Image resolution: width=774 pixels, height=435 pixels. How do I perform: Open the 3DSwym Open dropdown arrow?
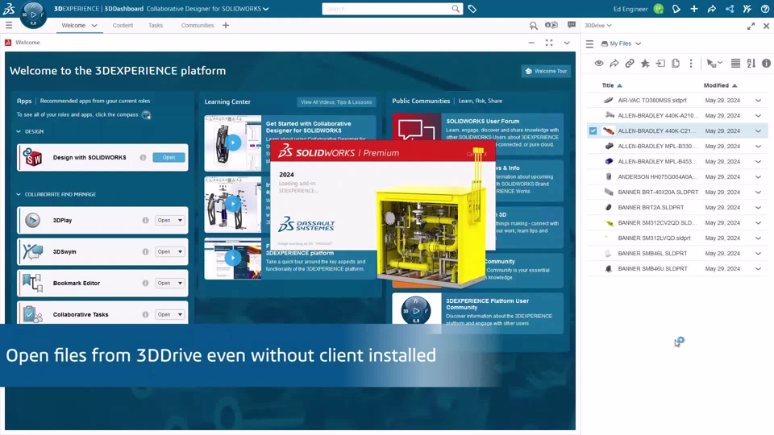180,251
